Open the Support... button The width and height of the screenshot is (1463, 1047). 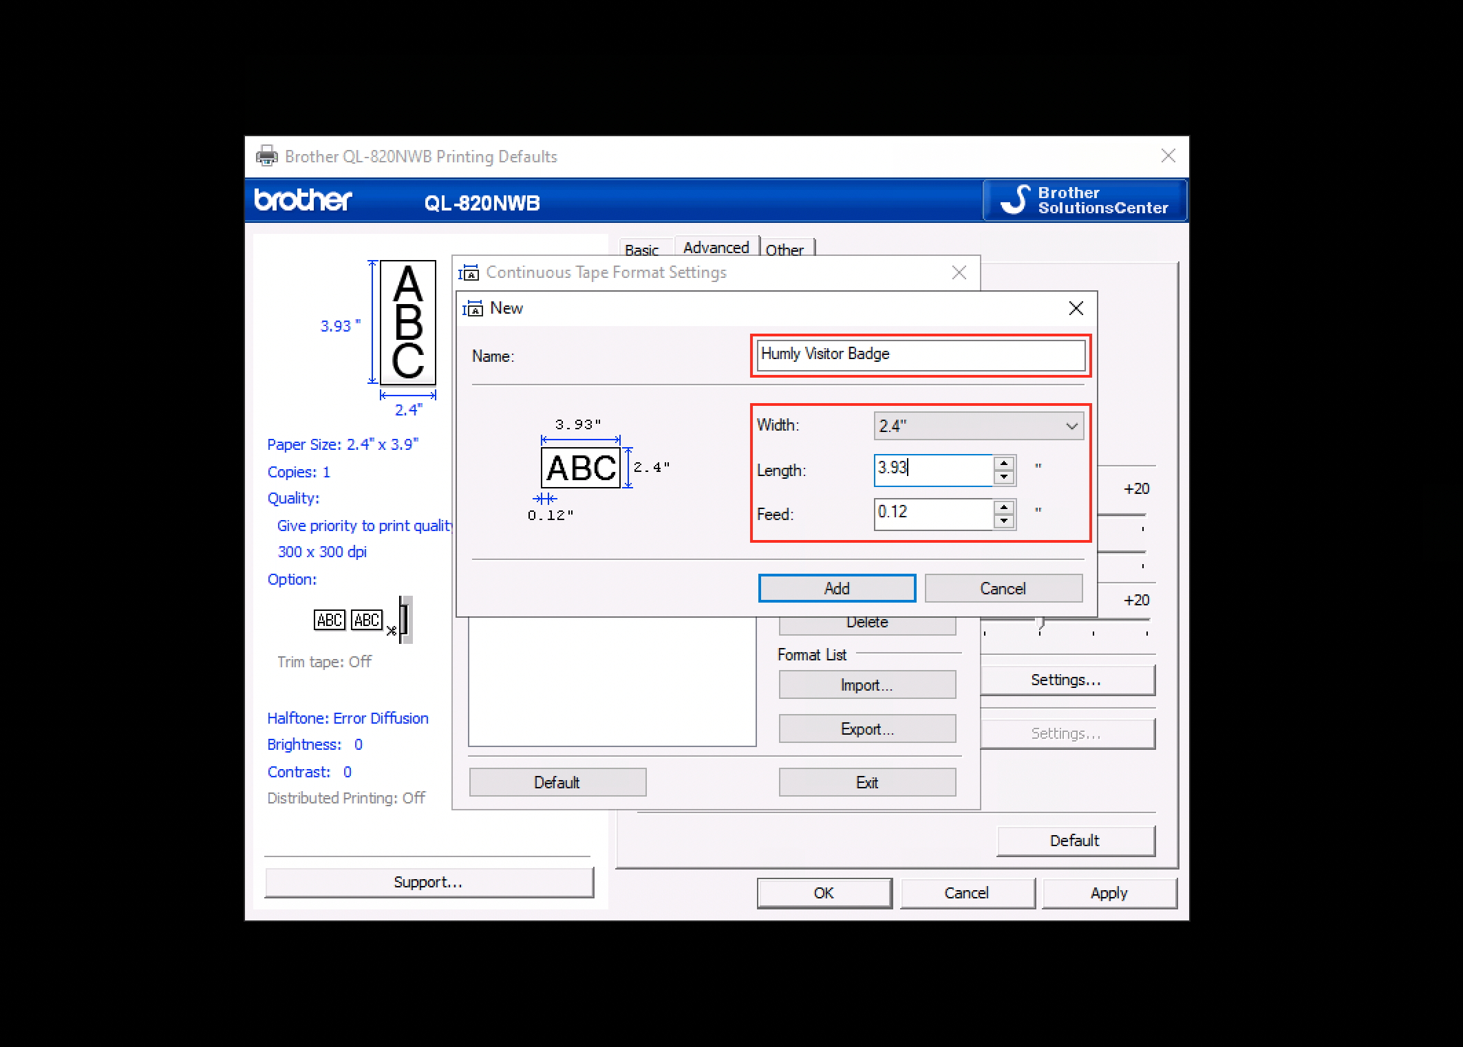point(428,882)
